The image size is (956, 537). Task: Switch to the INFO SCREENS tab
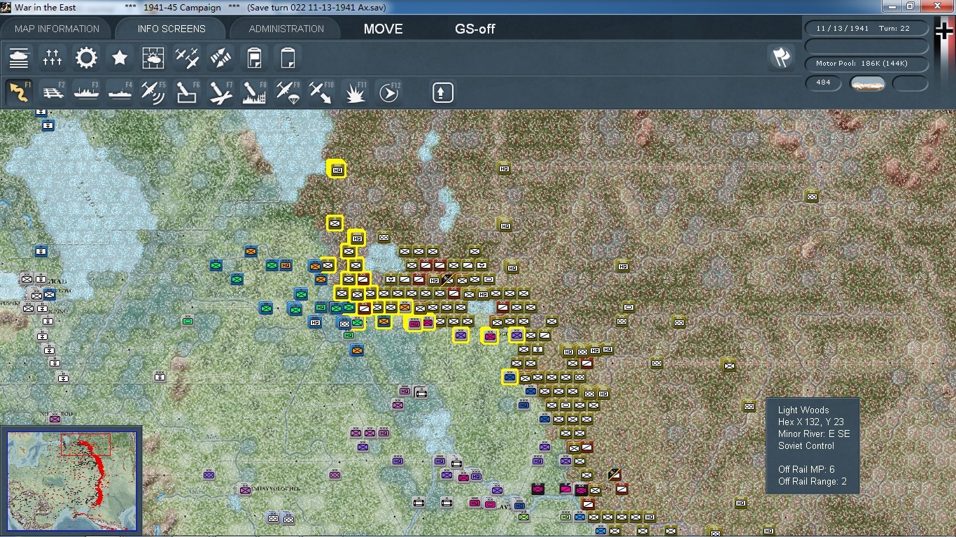point(171,29)
